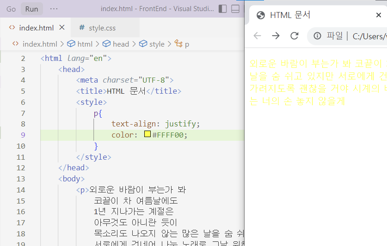Click the HTML file icon on index.html tab

[12, 27]
